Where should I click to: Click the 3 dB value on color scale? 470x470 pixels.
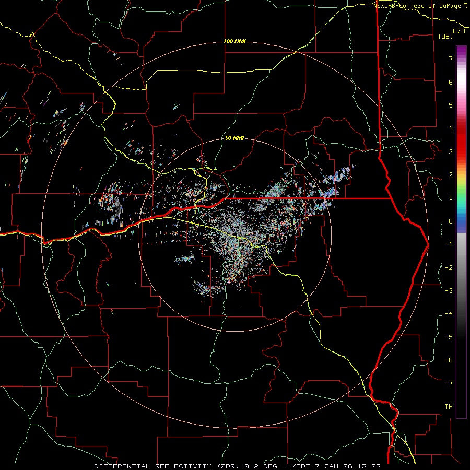(x=451, y=151)
